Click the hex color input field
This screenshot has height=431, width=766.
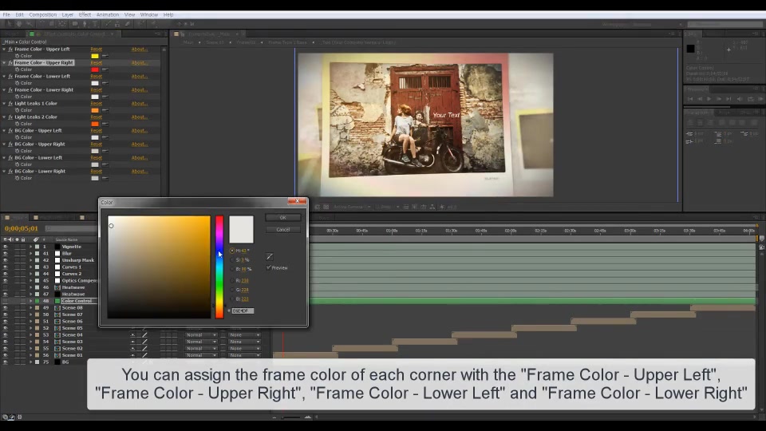[x=243, y=310]
